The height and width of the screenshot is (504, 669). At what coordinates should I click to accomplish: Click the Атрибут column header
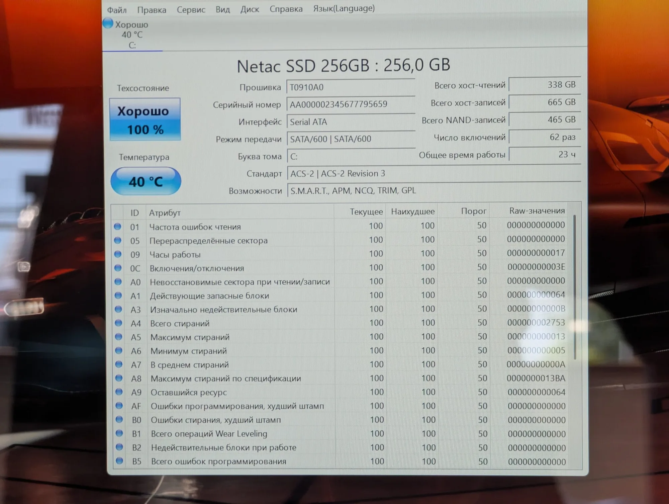pyautogui.click(x=240, y=212)
